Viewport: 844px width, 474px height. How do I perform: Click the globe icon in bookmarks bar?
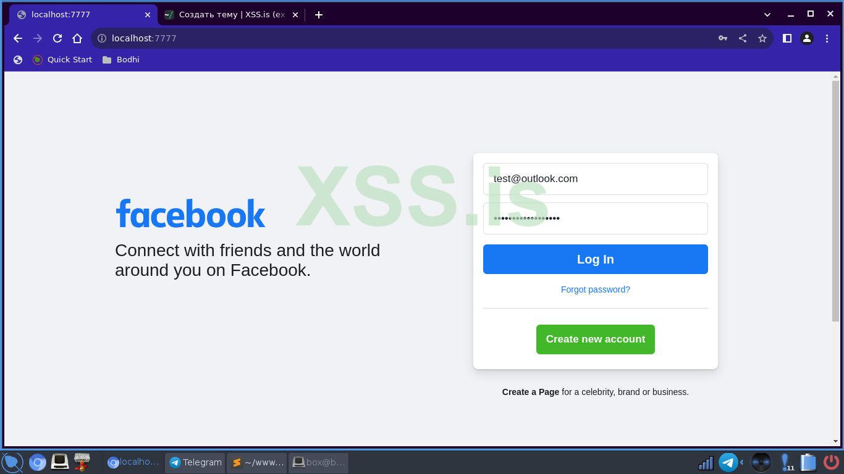coord(18,60)
